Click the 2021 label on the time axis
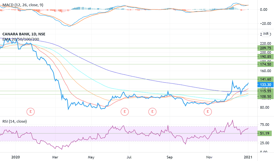Image resolution: width=274 pixels, height=161 pixels. tap(248, 157)
